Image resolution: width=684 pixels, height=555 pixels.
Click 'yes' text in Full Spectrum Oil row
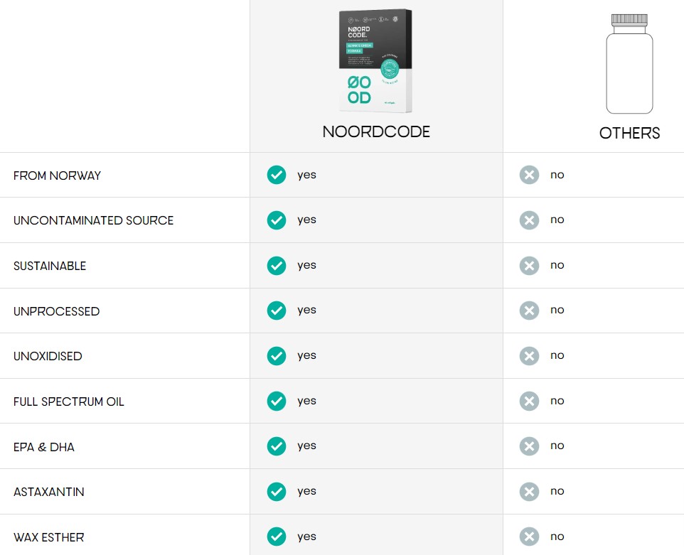pos(306,401)
